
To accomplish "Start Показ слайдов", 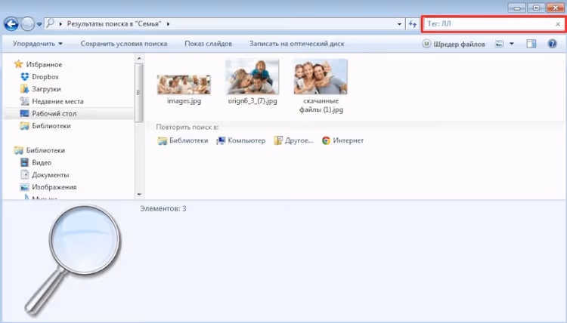I will (209, 44).
